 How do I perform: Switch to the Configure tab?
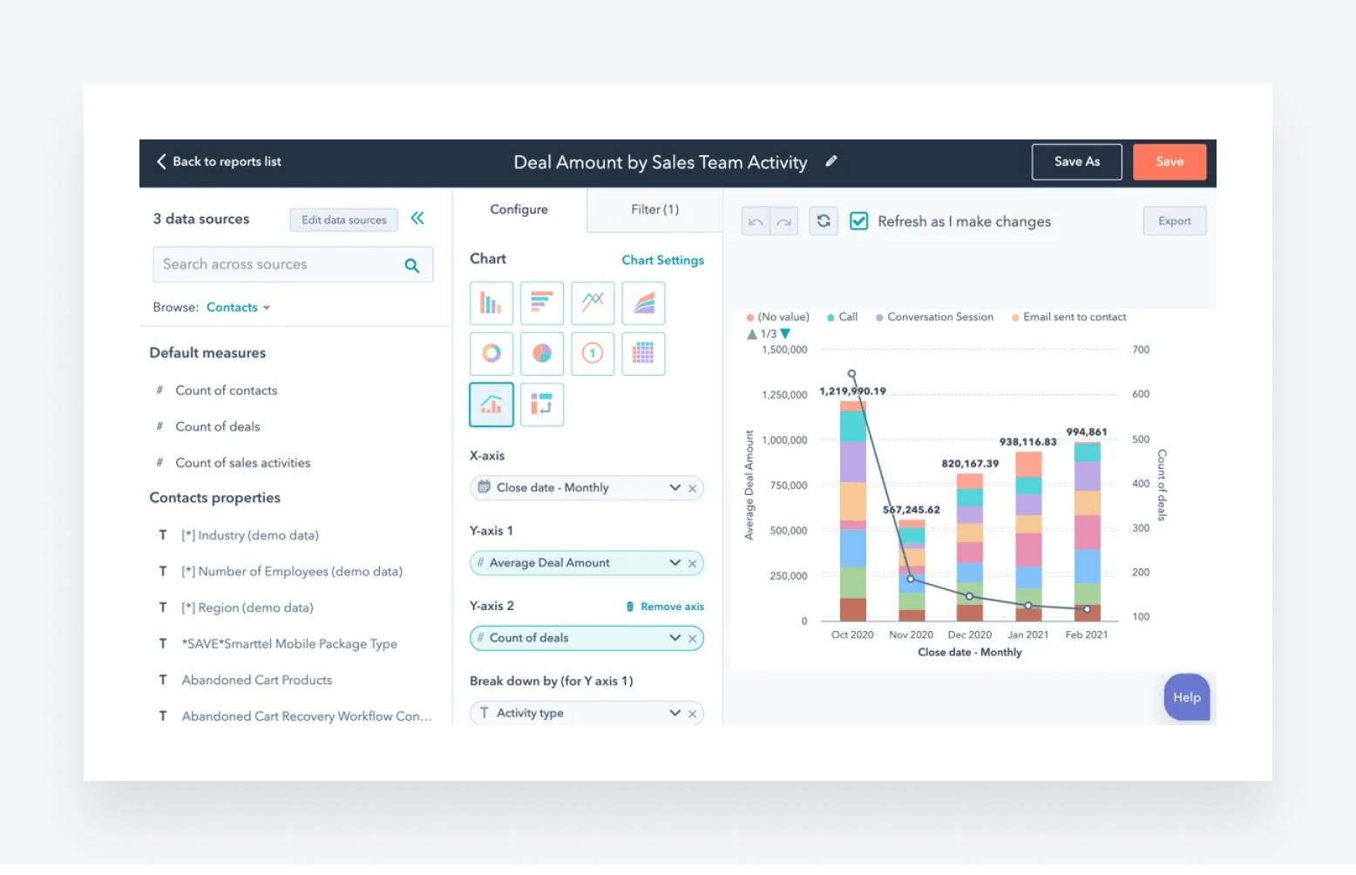(x=519, y=210)
